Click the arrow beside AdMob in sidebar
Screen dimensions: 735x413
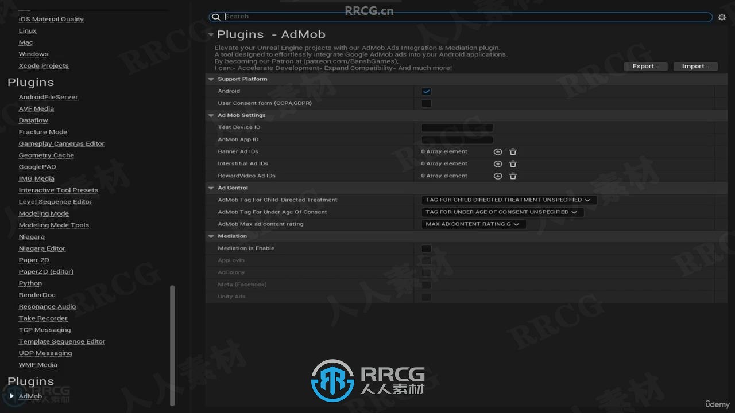[x=11, y=396]
